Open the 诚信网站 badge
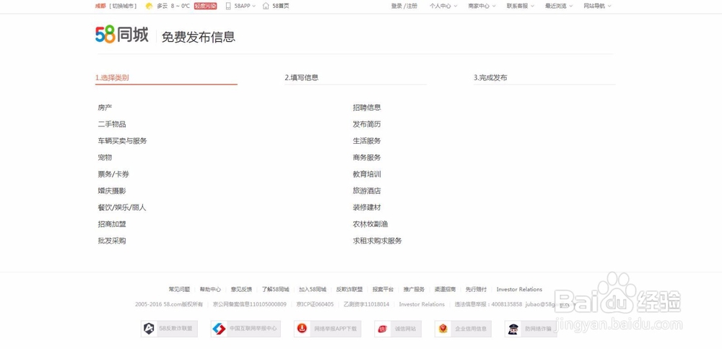722x349 pixels. point(398,329)
